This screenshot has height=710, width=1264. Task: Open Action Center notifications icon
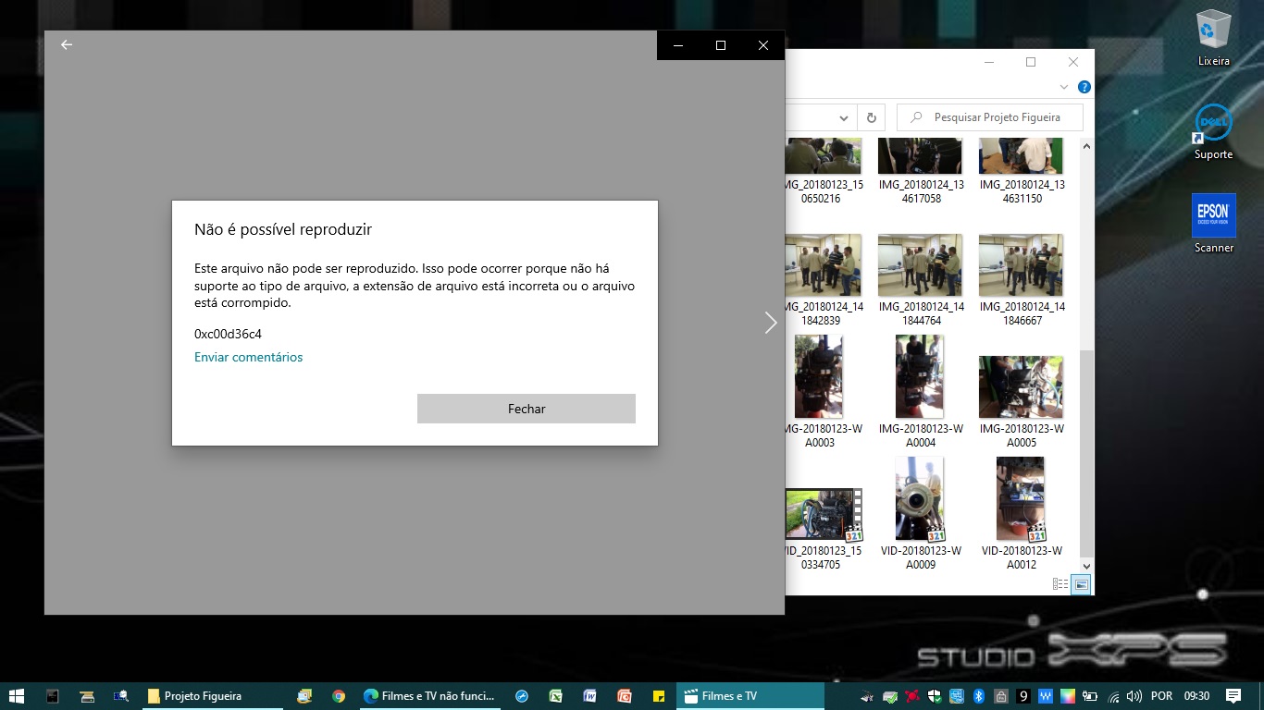pyautogui.click(x=1233, y=696)
